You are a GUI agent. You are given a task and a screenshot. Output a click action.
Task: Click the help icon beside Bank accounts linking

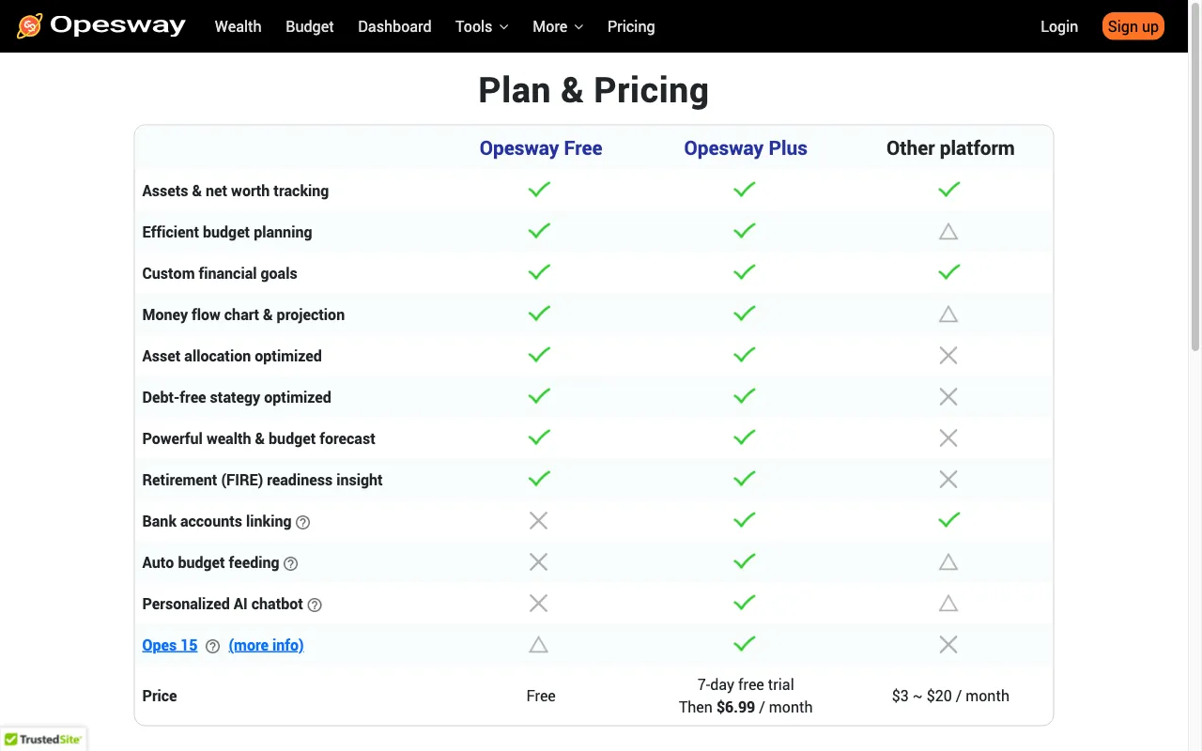click(302, 522)
